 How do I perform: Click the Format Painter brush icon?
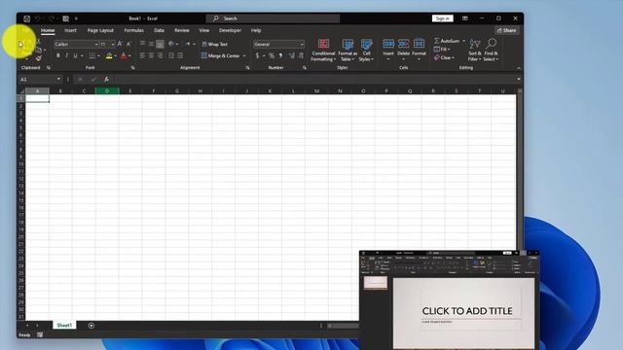pos(39,58)
